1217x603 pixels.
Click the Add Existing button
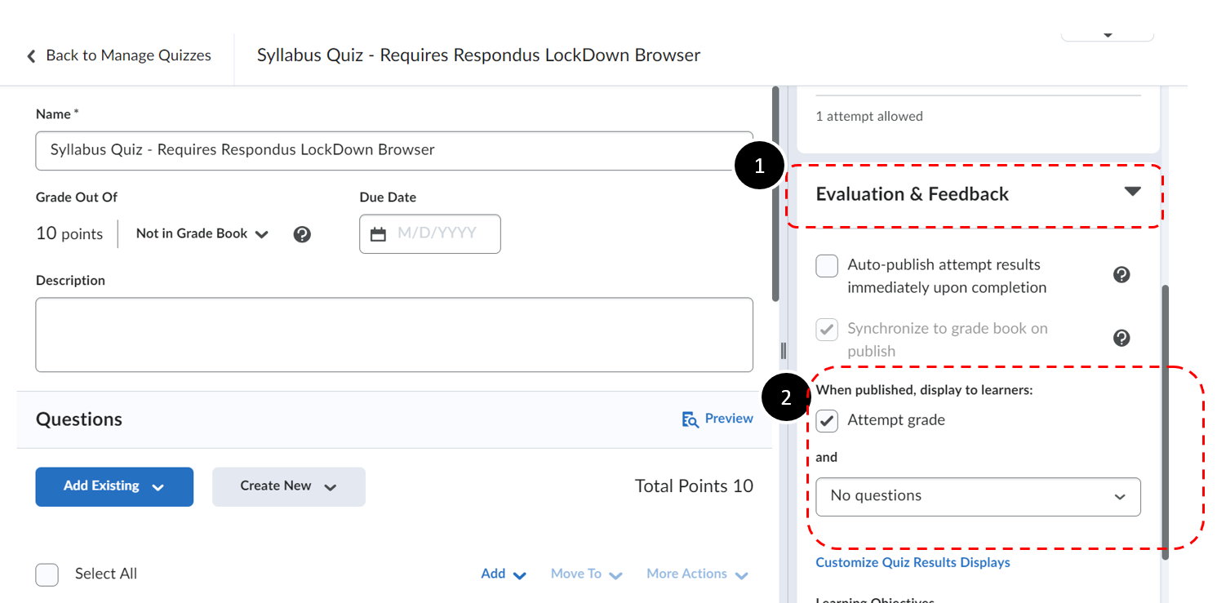tap(113, 486)
